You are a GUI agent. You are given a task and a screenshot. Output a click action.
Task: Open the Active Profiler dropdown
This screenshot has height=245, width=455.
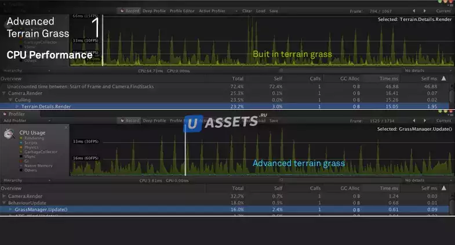pyautogui.click(x=217, y=11)
